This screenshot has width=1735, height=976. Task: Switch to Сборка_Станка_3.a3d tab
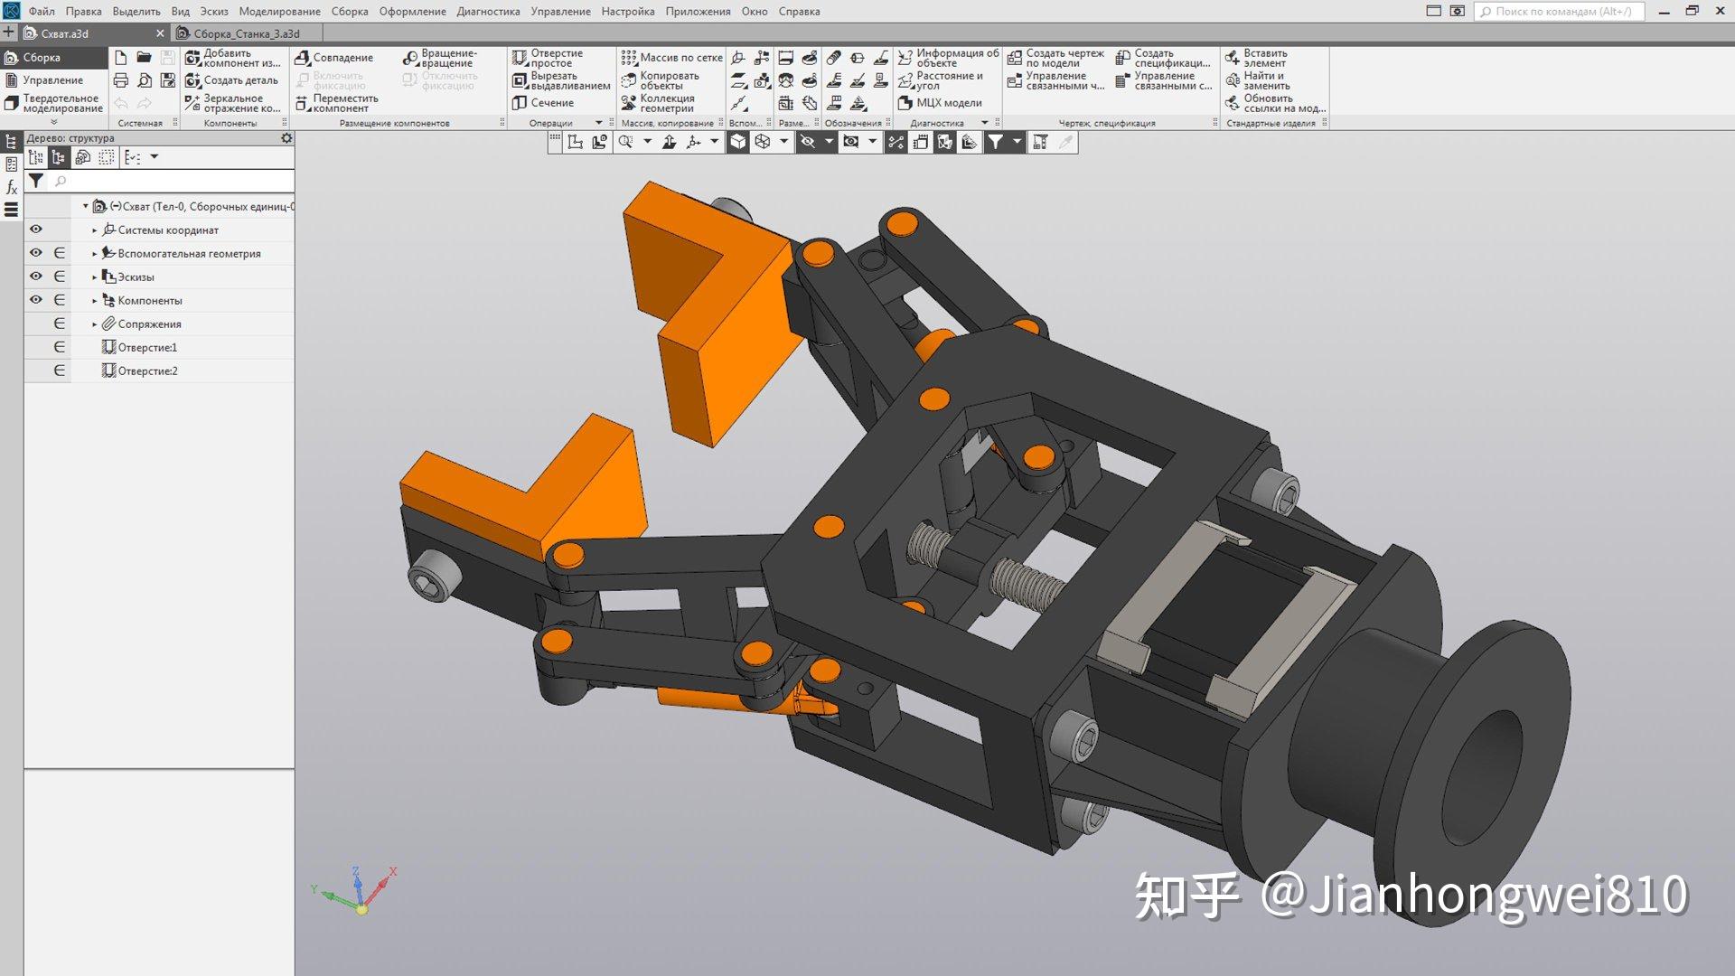pos(244,33)
